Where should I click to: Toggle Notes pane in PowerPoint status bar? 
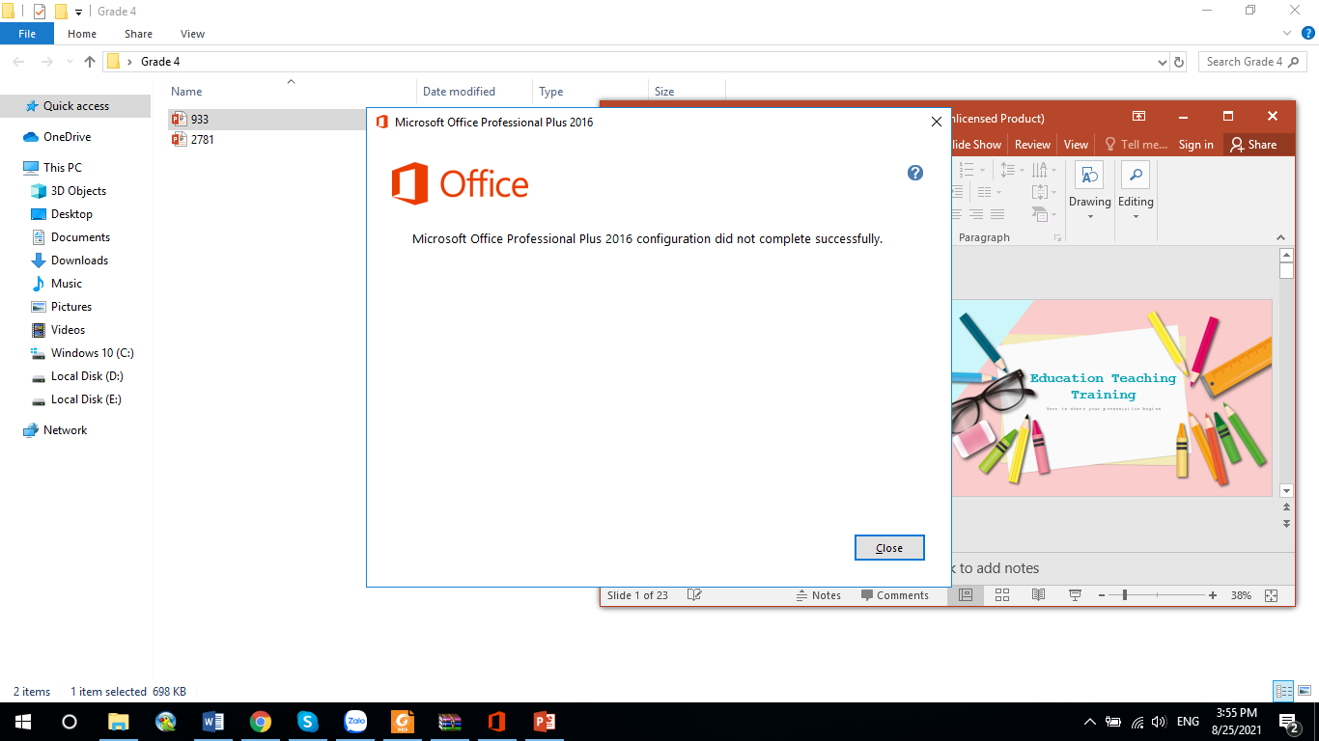coord(819,595)
